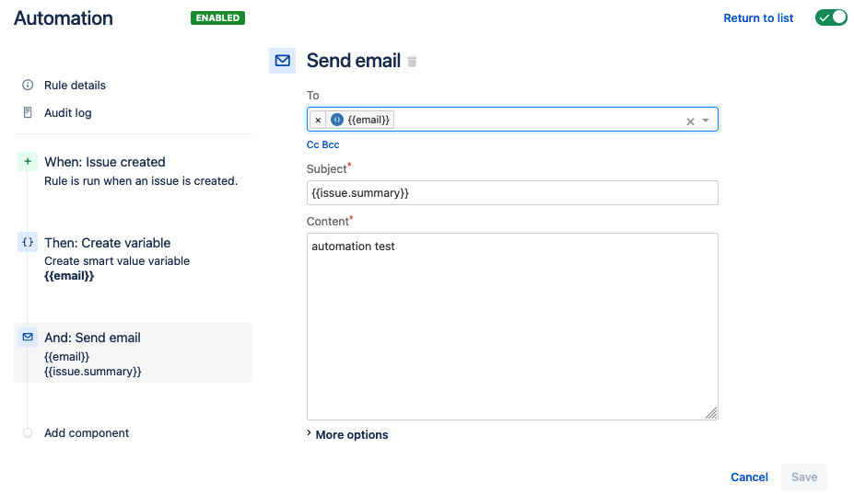Image resolution: width=854 pixels, height=494 pixels.
Task: Click the ENABLED status badge
Action: [x=217, y=18]
